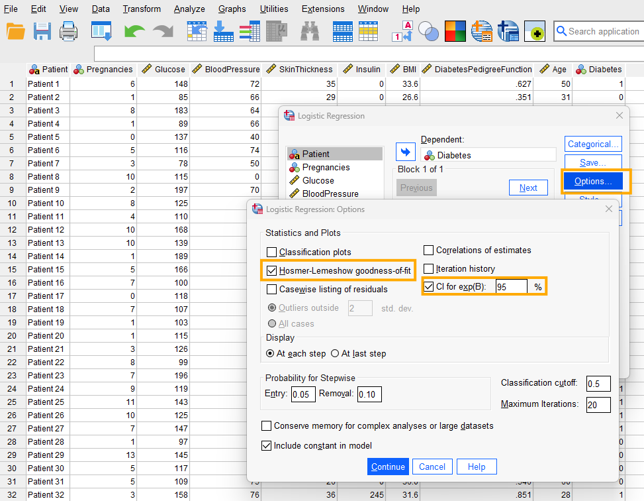Click the Recall recent dialogs icon
The image size is (644, 501).
[101, 31]
